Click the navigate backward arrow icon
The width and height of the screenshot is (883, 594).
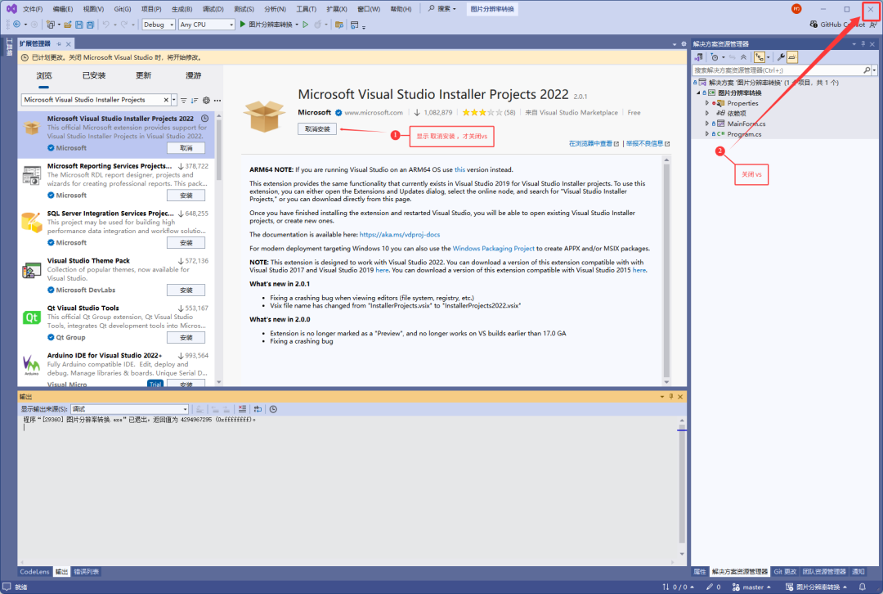[x=16, y=25]
